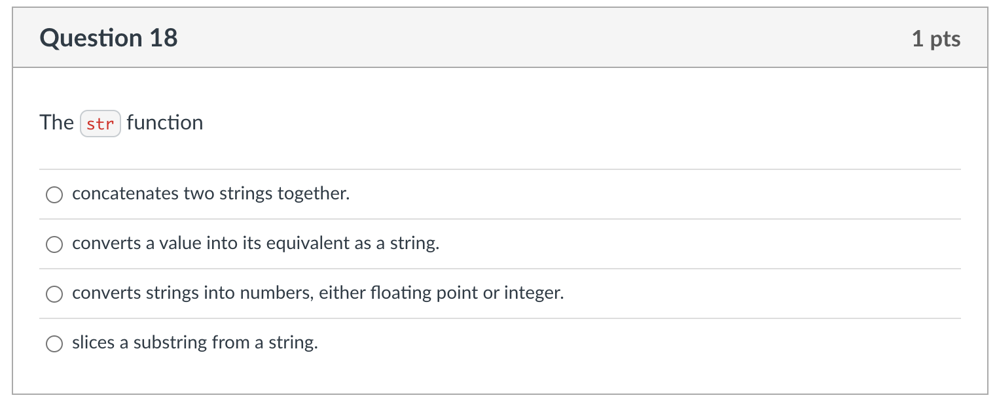Click the red 'str' code chip
The height and width of the screenshot is (404, 997).
[x=100, y=124]
